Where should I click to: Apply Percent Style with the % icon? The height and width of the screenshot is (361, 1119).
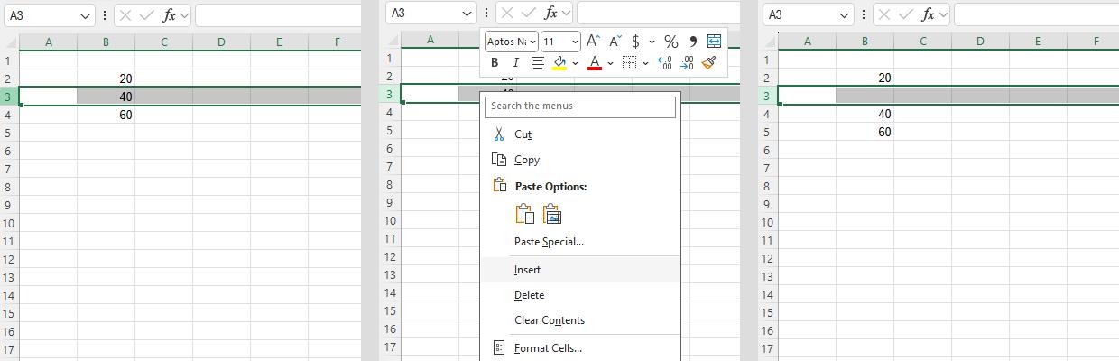670,42
